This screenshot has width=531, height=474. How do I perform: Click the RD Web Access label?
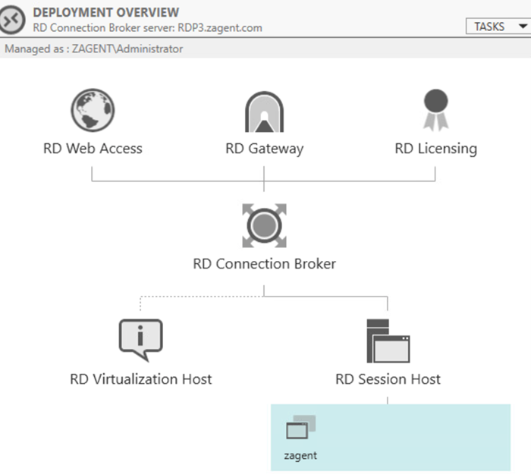click(x=93, y=149)
